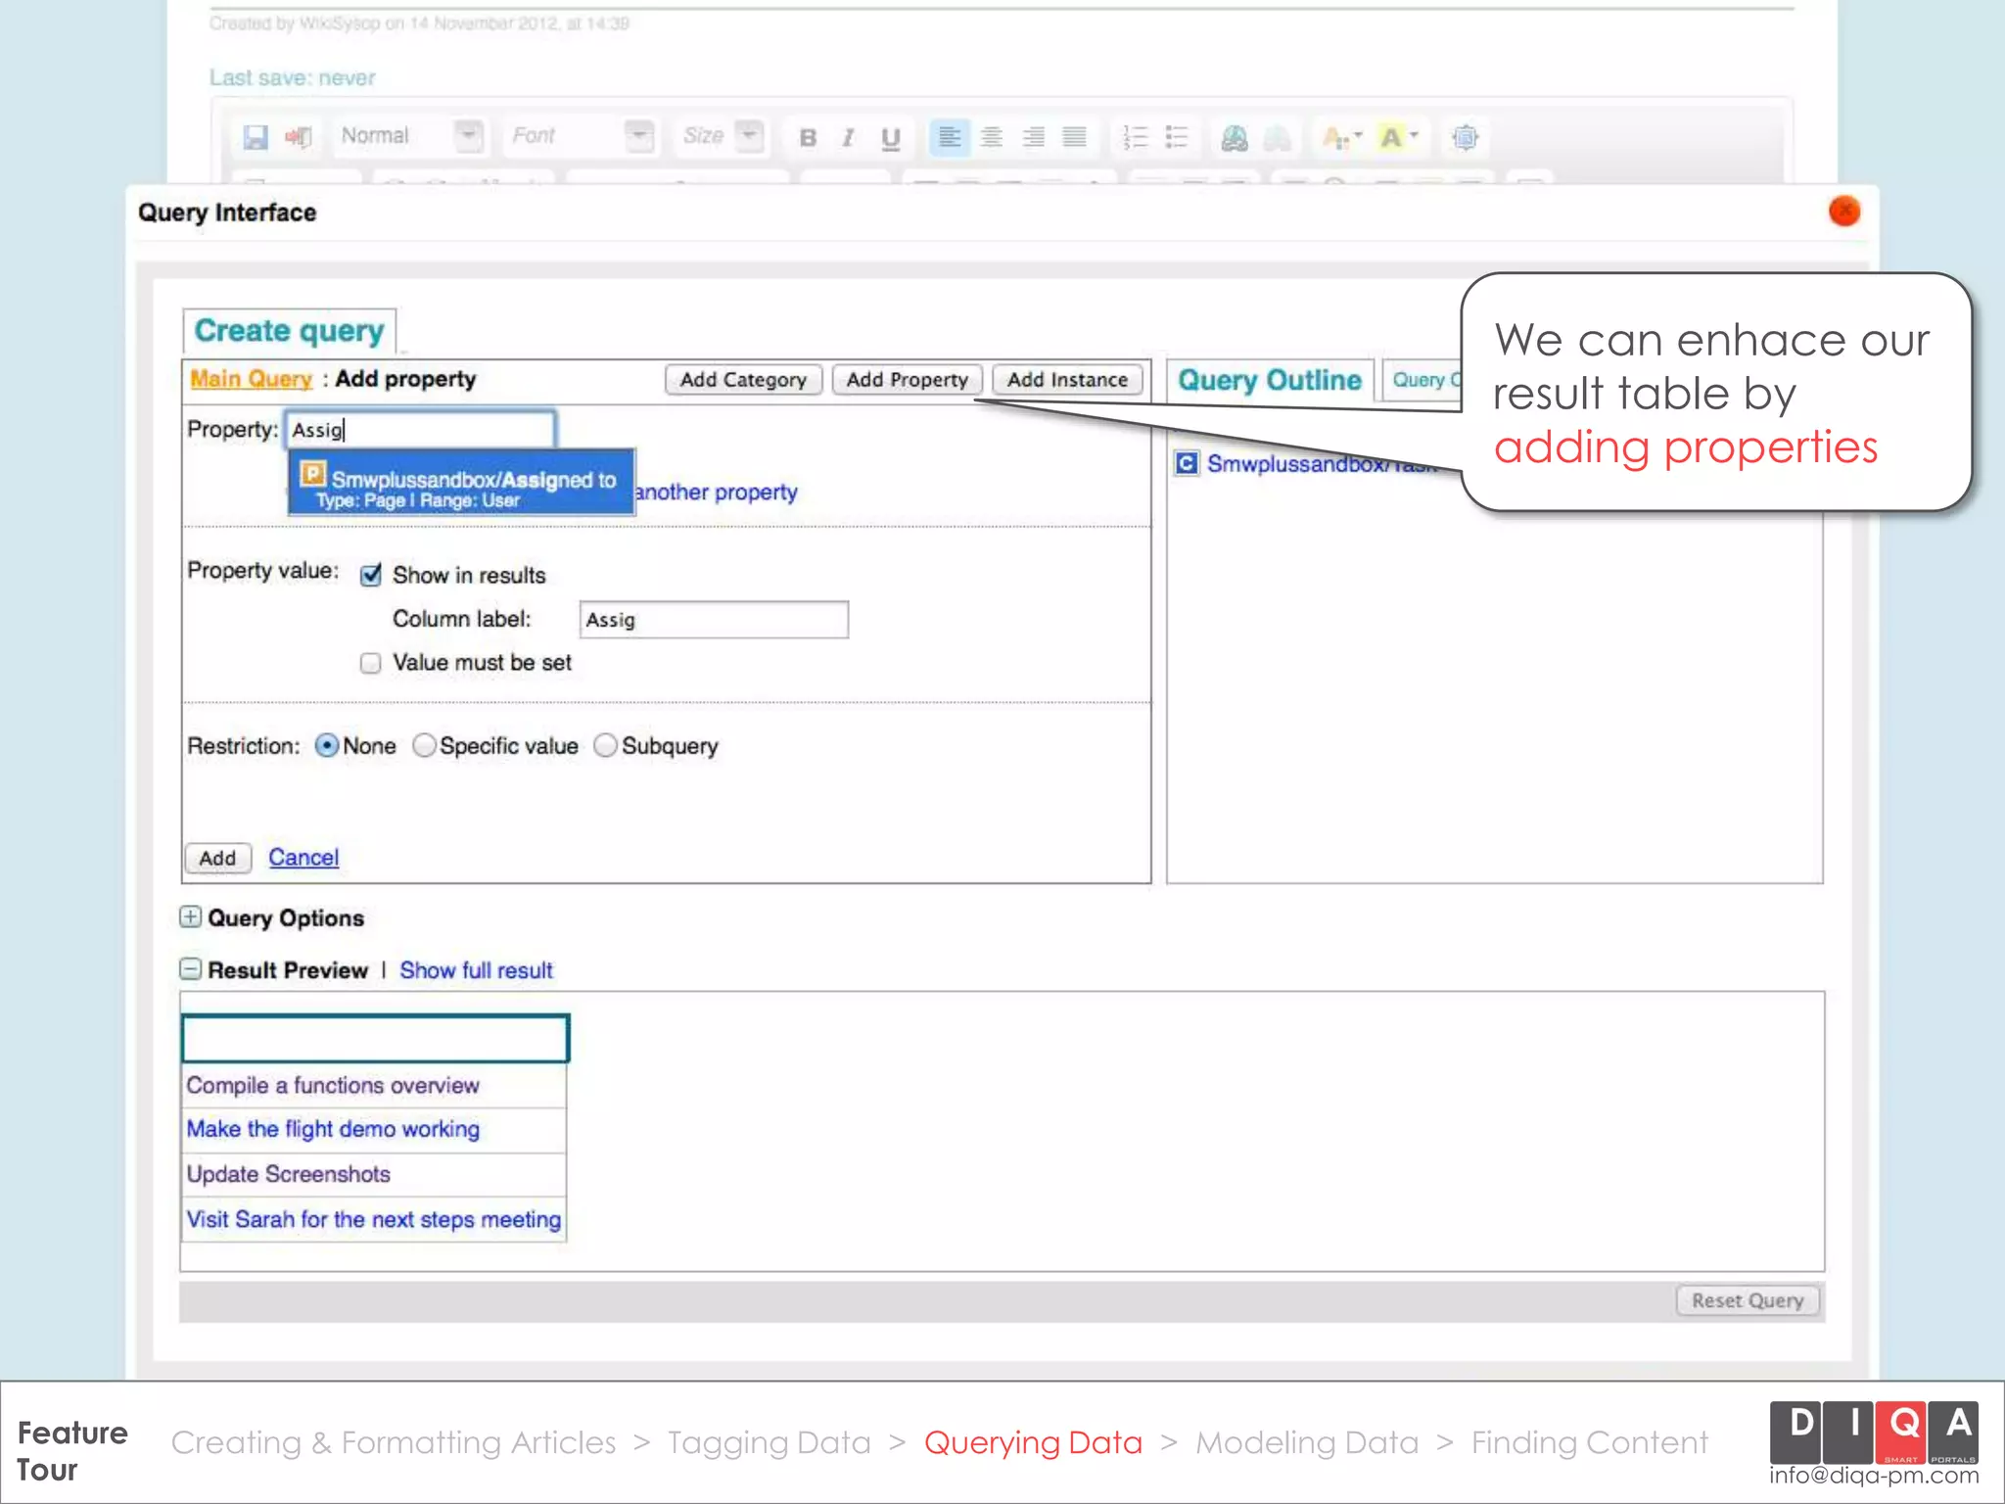Click the maximize editor icon
This screenshot has width=2005, height=1504.
coord(1465,137)
